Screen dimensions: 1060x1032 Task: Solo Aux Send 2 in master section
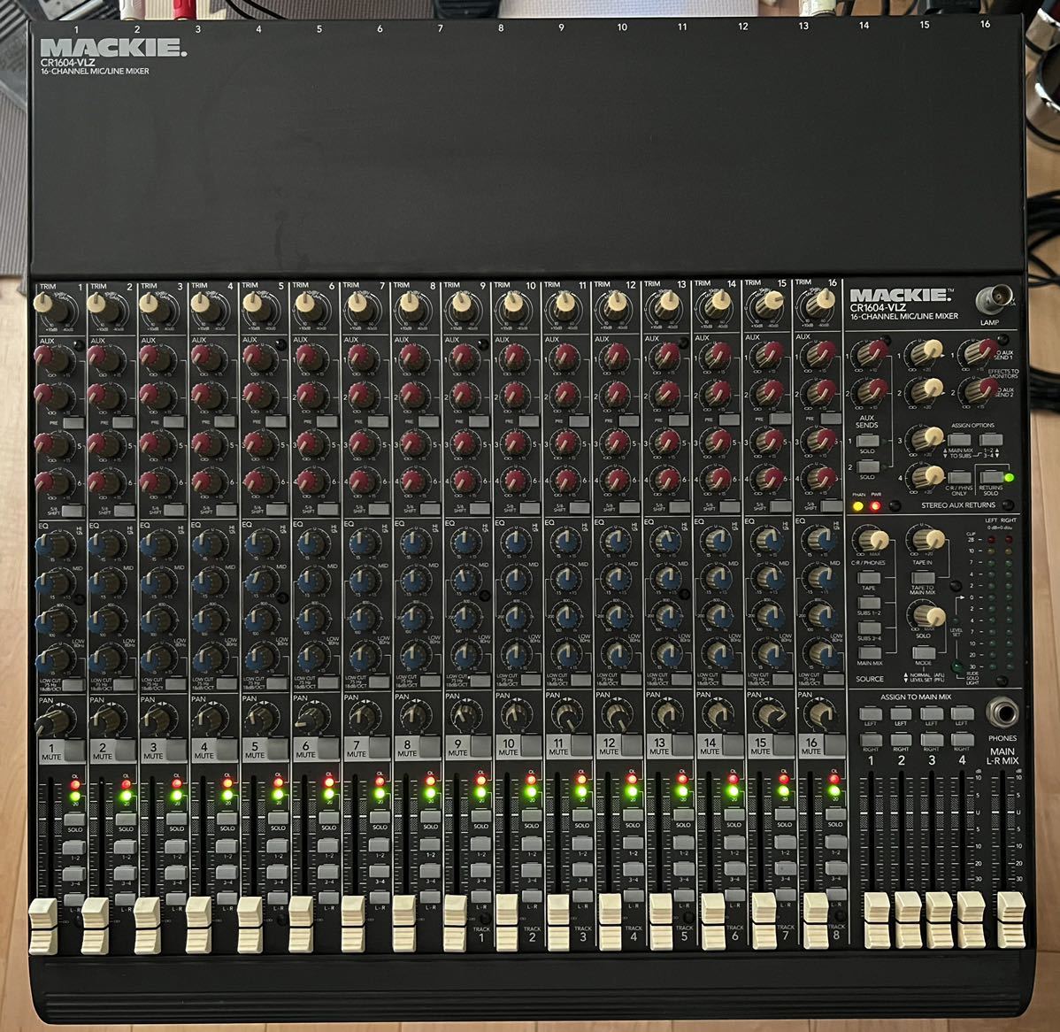tap(868, 466)
